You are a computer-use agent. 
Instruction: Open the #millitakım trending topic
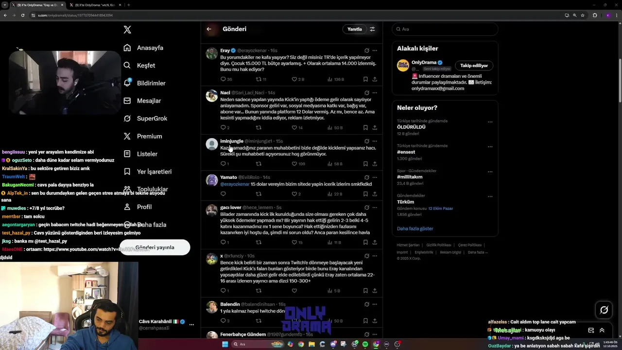(410, 177)
